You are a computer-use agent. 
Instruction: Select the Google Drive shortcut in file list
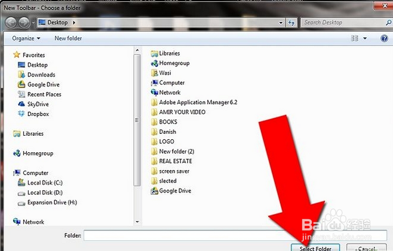(x=171, y=191)
